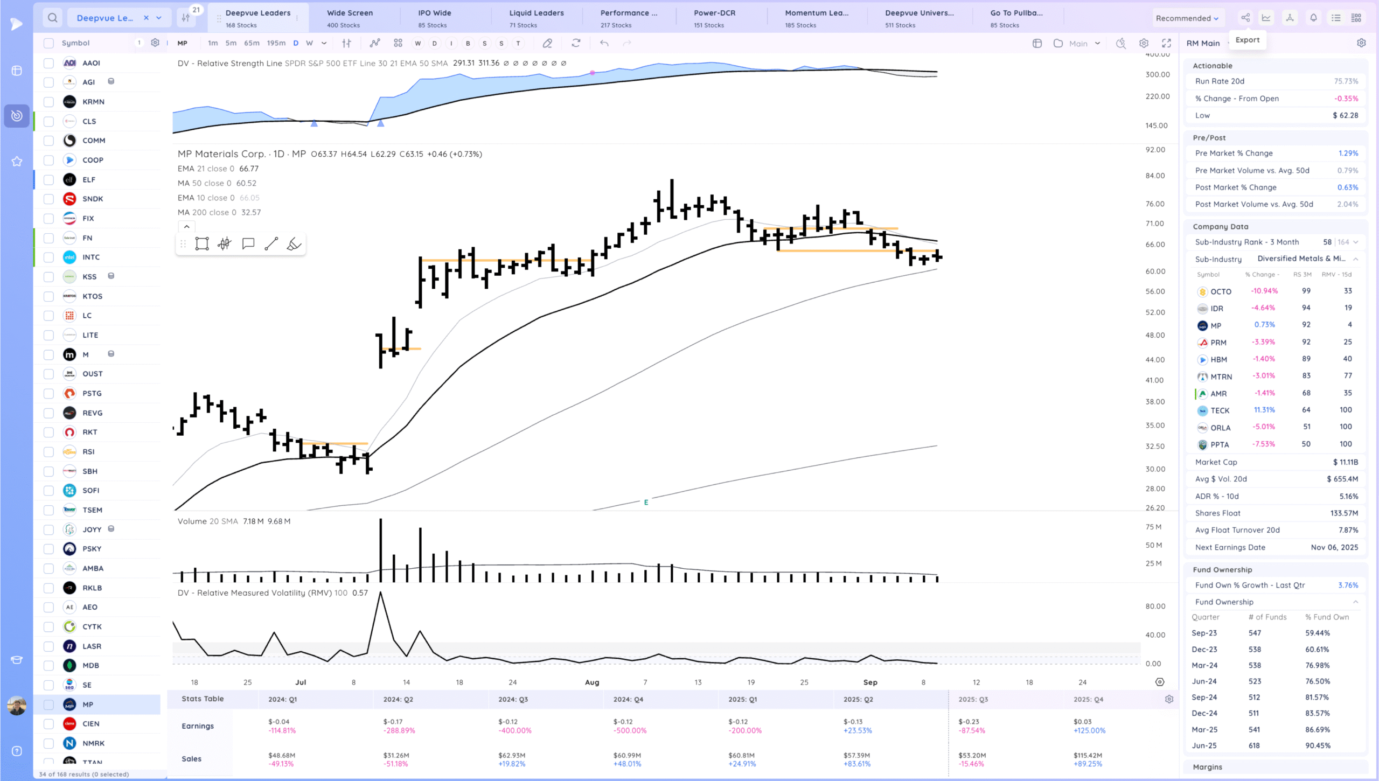This screenshot has height=781, width=1379.
Task: Expand Sub-Industry Rank 3 Month chevron
Action: click(x=1355, y=242)
